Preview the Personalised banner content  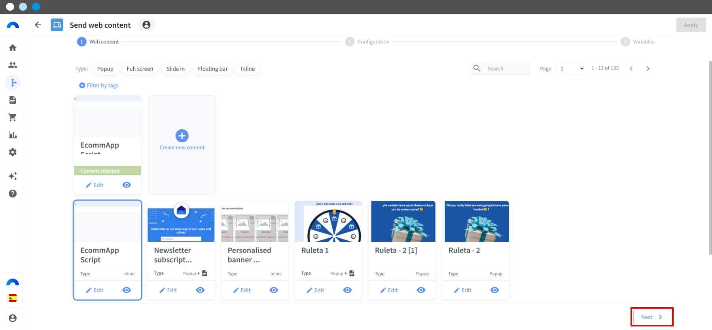[274, 290]
